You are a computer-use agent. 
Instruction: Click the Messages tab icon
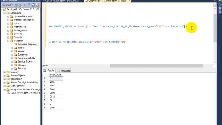click(x=58, y=71)
